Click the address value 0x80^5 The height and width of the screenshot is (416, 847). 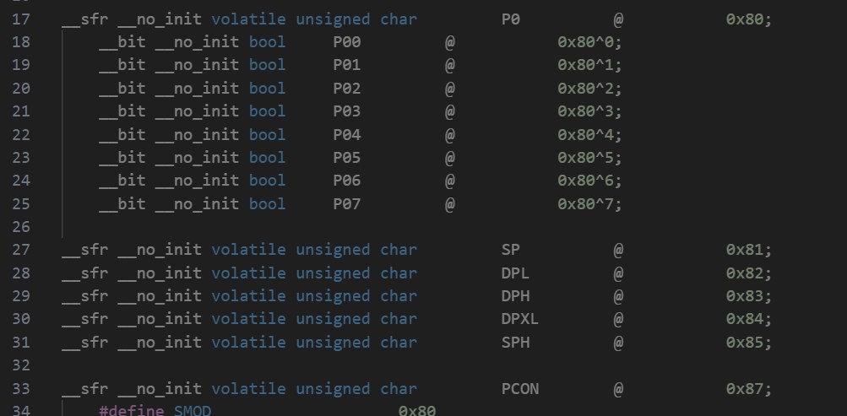(590, 158)
